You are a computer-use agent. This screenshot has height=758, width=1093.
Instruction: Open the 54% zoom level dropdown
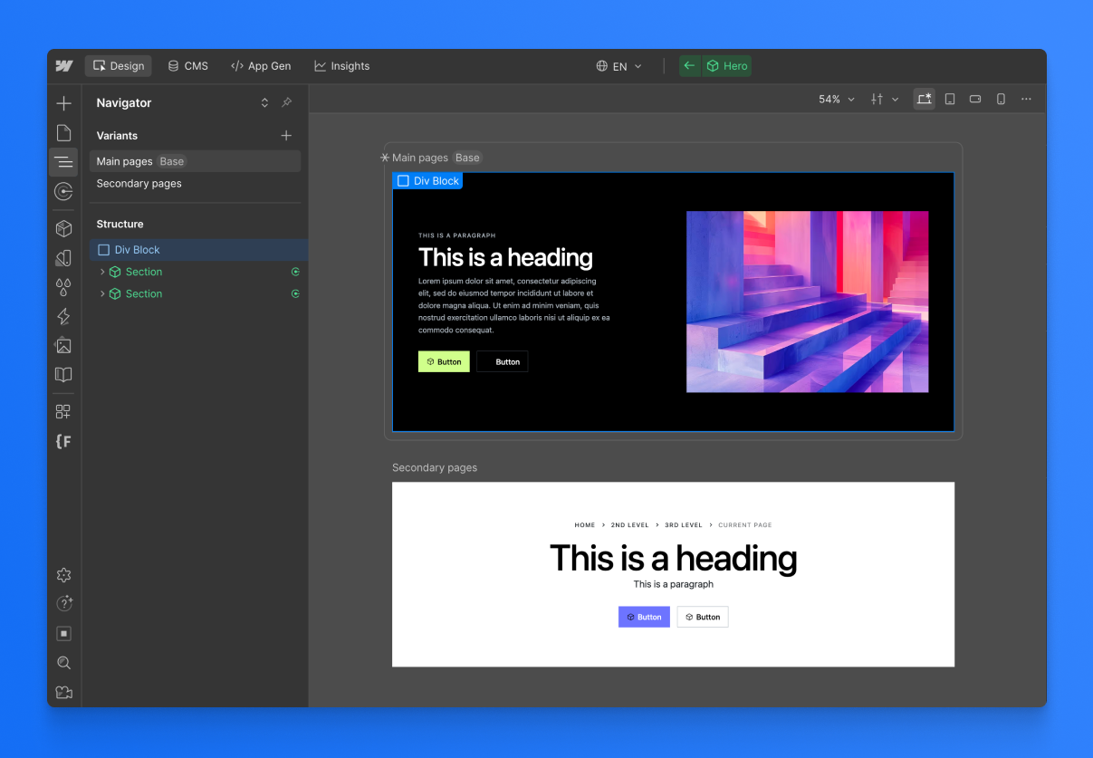834,99
